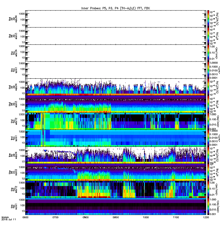The width and height of the screenshot is (220, 234).
Task: Click the '100' y-axis tick of tha fbk scm1
Action: (x=23, y=69)
